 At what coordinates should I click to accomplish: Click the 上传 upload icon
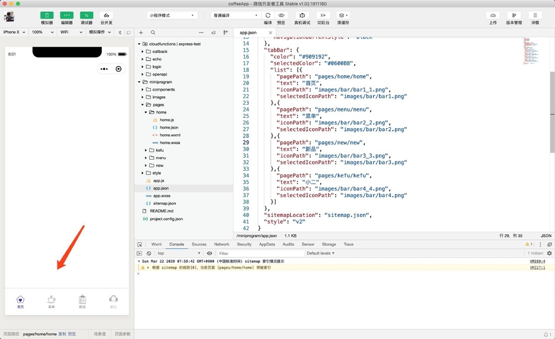point(493,15)
